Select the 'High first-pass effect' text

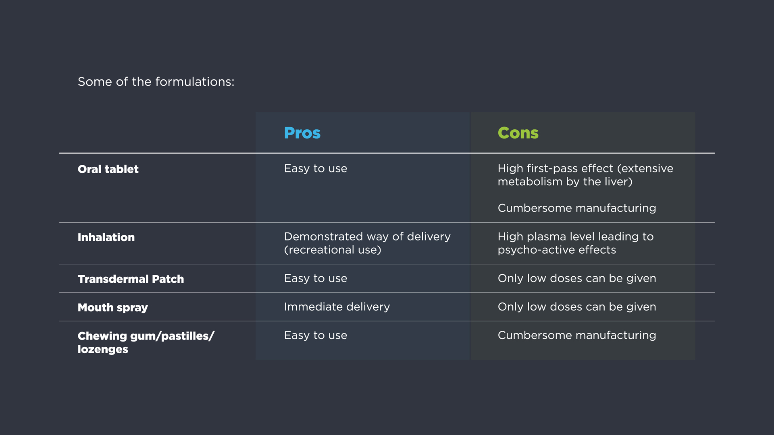tap(585, 175)
